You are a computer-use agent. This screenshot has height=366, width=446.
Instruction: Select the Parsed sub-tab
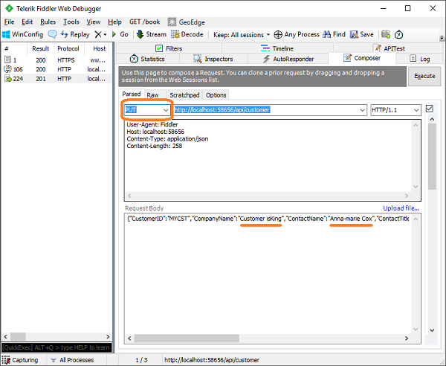[132, 94]
